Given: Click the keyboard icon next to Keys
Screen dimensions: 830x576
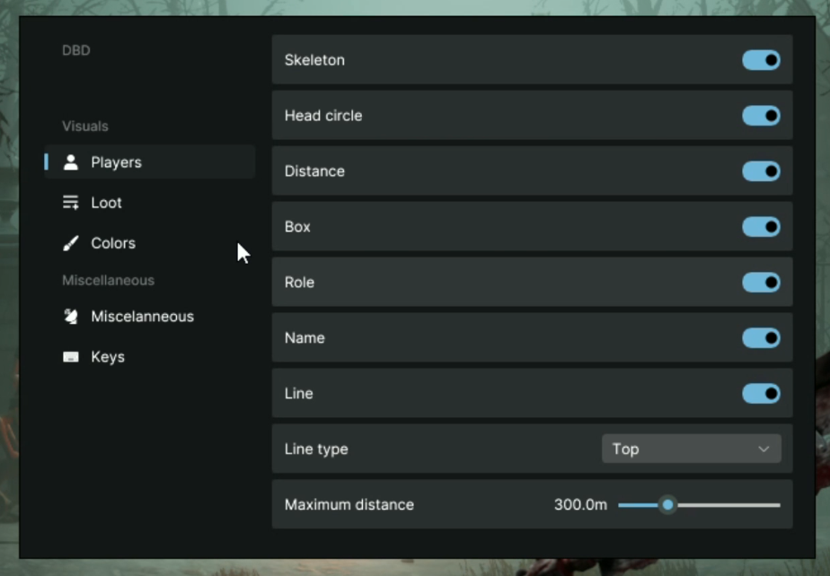Looking at the screenshot, I should point(71,357).
